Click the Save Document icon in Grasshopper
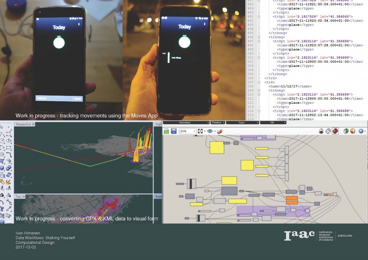The image size is (368, 260). tap(174, 131)
